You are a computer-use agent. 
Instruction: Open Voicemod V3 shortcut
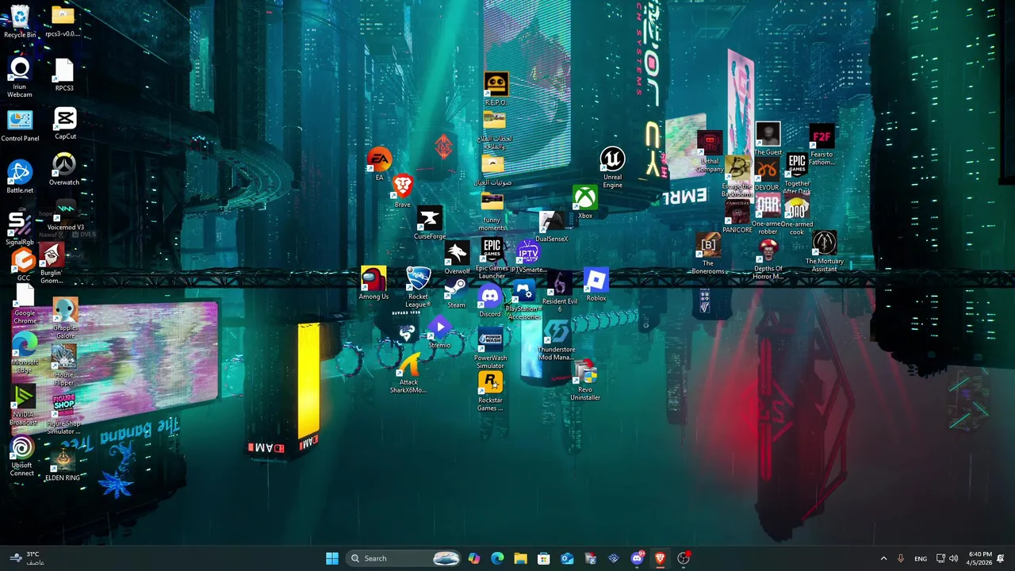pos(65,215)
